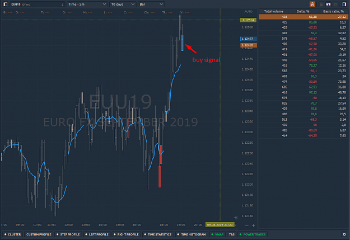Click the blue buy signal bar on chart
This screenshot has width=350, height=240.
click(x=183, y=43)
